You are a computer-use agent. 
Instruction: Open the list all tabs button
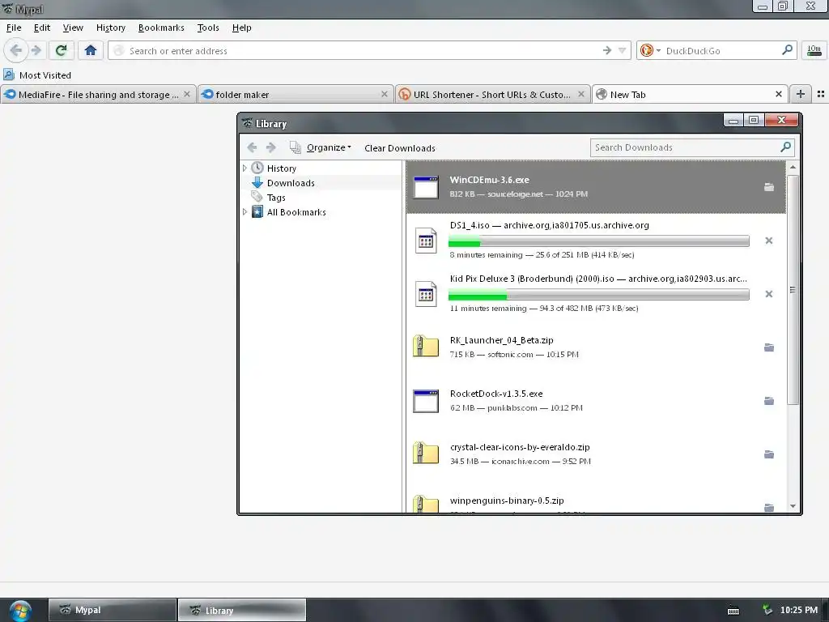pos(821,94)
